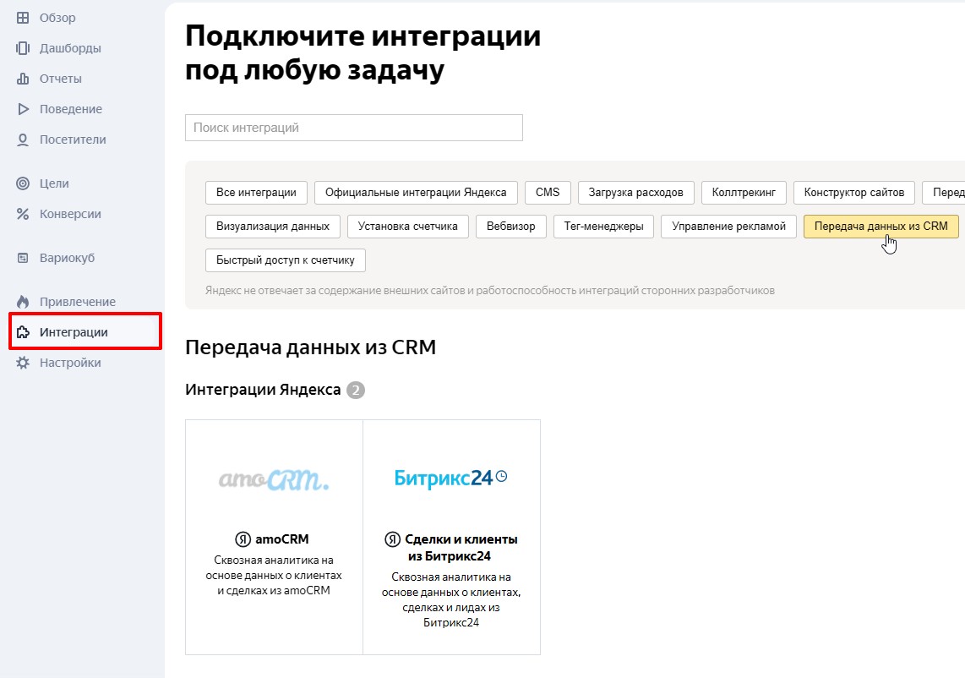Open the Битрикс24 integration card
Viewport: 965px width, 678px height.
(x=451, y=537)
